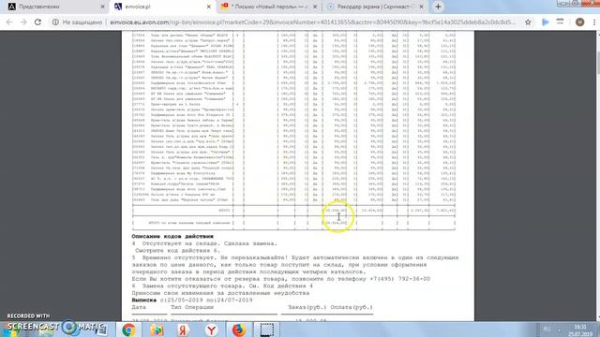Launch Chrome from the taskbar

pos(128,330)
